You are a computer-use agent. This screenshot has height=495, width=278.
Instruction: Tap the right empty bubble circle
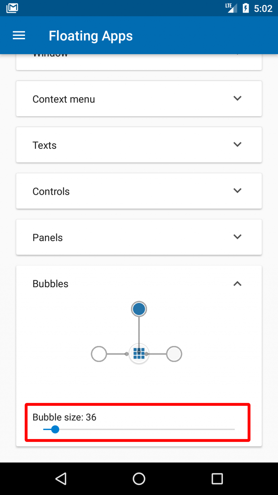(x=174, y=354)
